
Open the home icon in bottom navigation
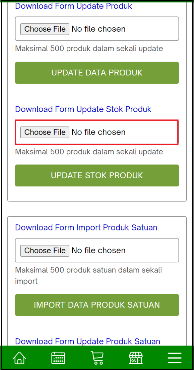coord(19,358)
